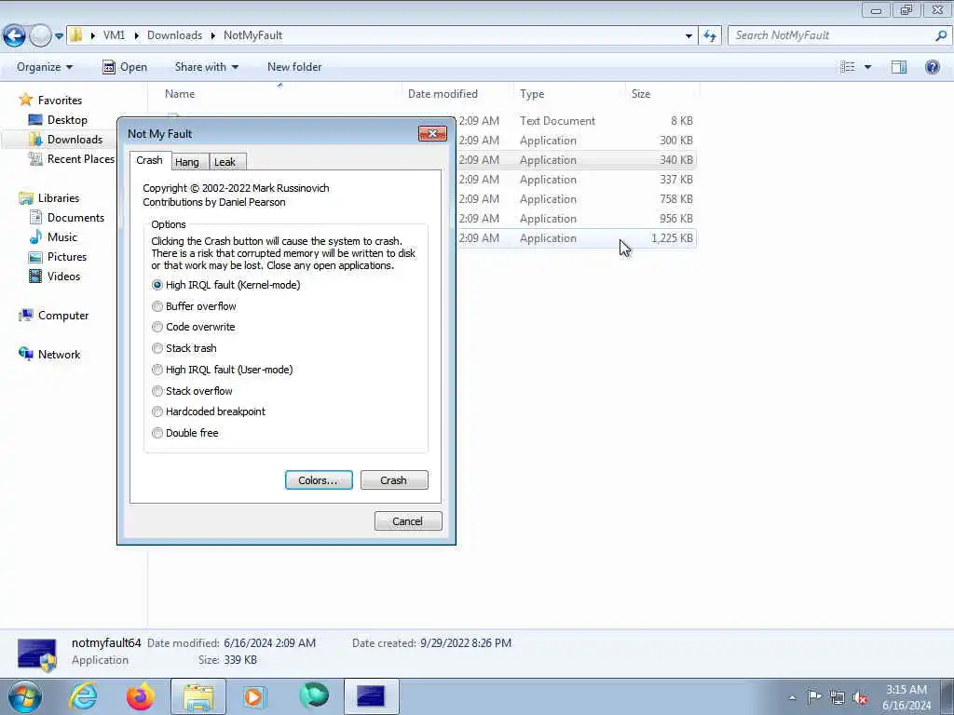Sort by the Type column header
Viewport: 954px width, 715px height.
[x=569, y=94]
